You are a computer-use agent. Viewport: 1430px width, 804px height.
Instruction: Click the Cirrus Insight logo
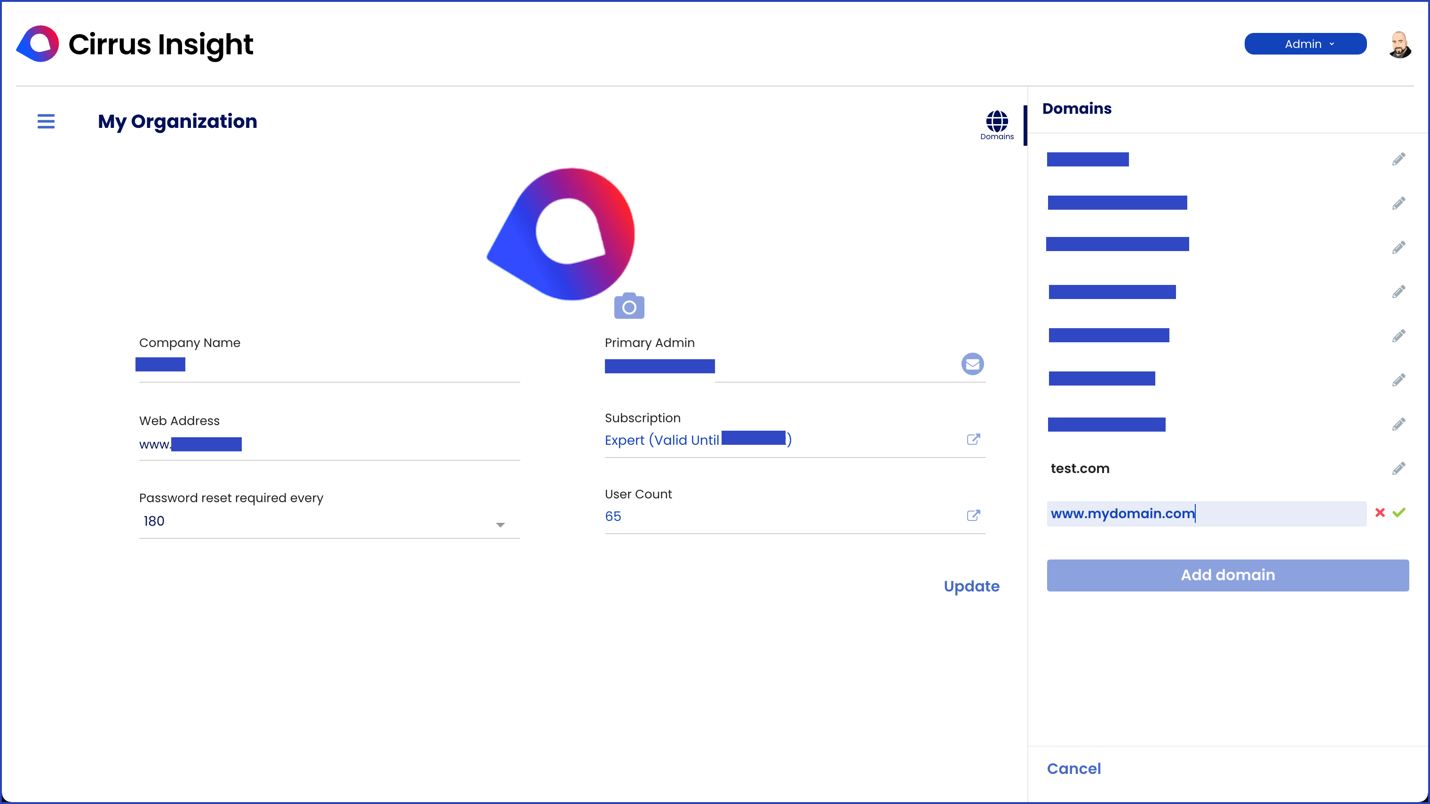135,44
